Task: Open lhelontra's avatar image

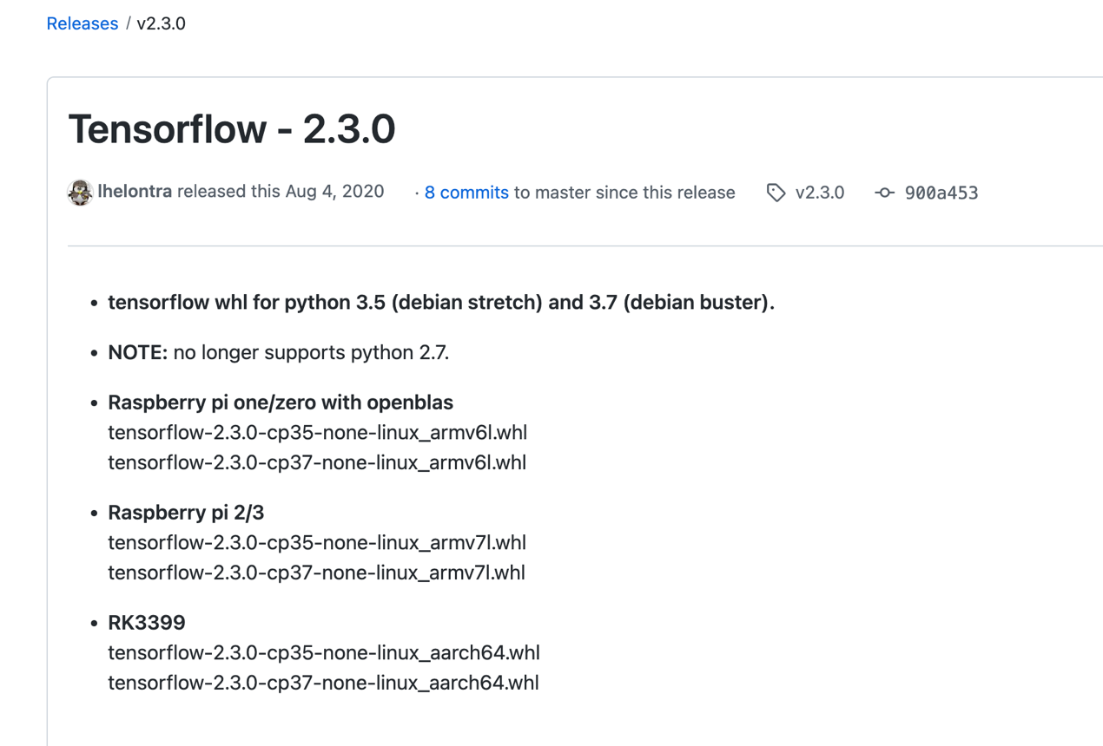Action: click(80, 192)
